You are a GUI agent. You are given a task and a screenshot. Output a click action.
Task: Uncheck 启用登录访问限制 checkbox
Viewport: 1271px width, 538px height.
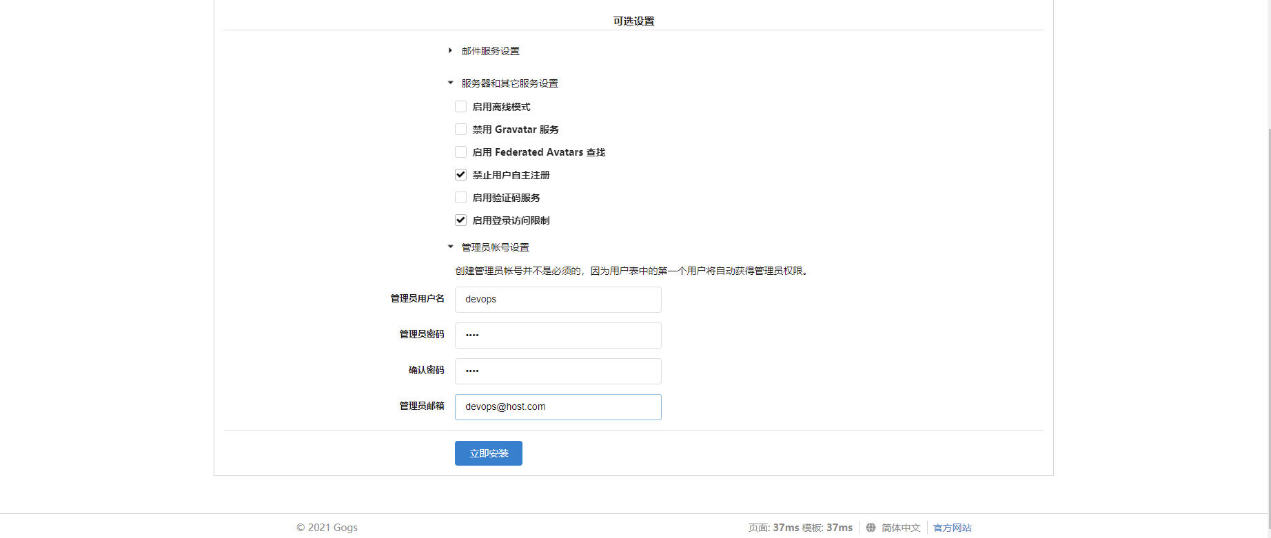pos(460,220)
